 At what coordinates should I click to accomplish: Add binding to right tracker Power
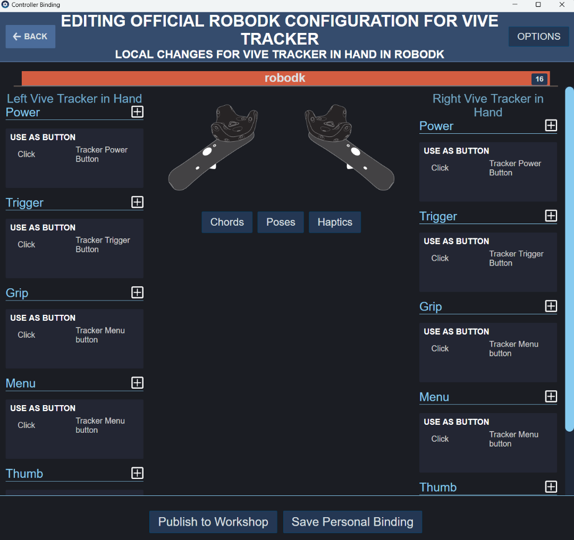tap(551, 126)
